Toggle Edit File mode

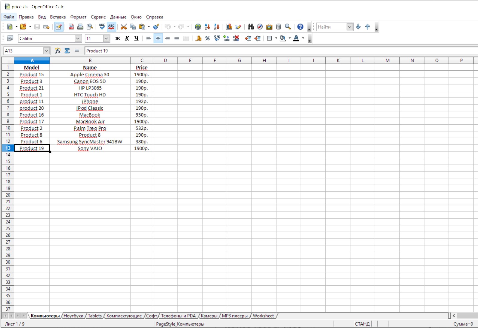tap(59, 27)
